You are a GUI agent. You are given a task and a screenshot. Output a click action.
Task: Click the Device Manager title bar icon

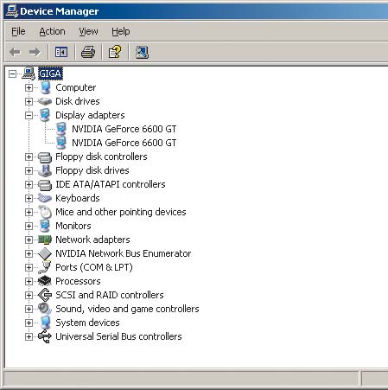click(12, 11)
